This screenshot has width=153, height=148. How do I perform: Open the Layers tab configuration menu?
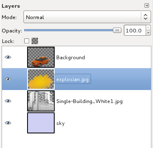pyautogui.click(x=147, y=6)
